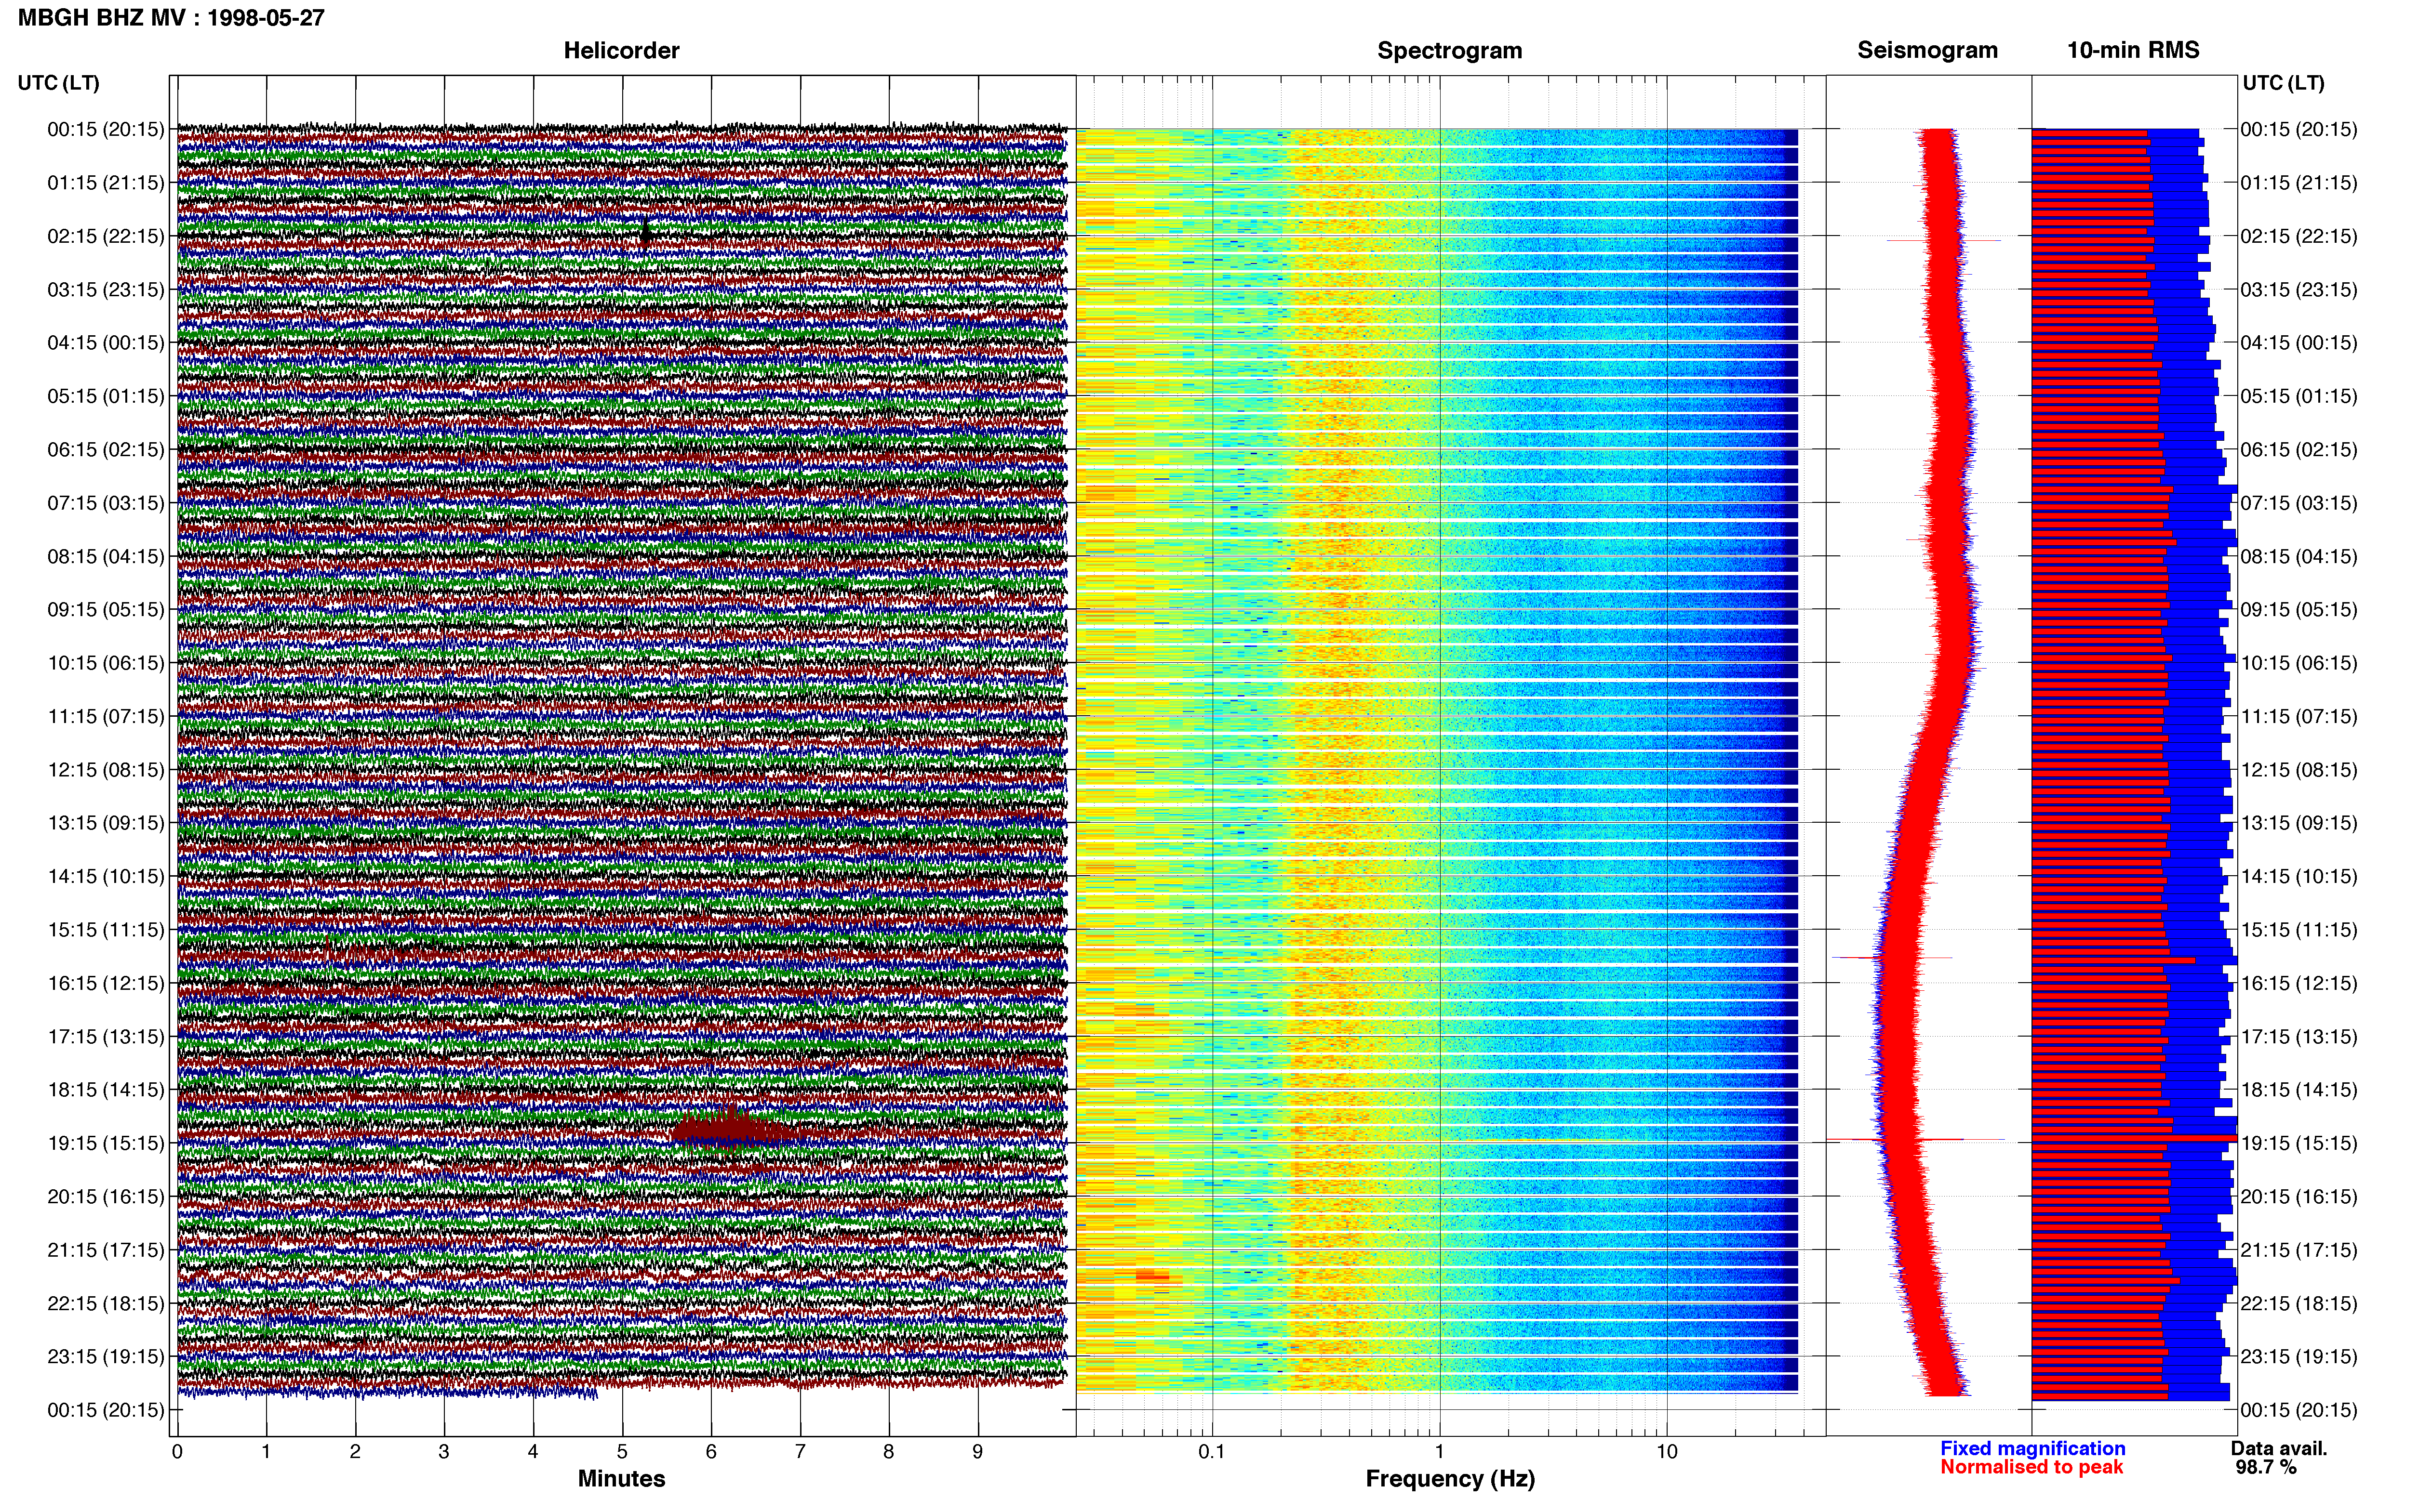The width and height of the screenshot is (2419, 1512).
Task: Click left time label 02:15 (22:15)
Action: click(x=106, y=236)
